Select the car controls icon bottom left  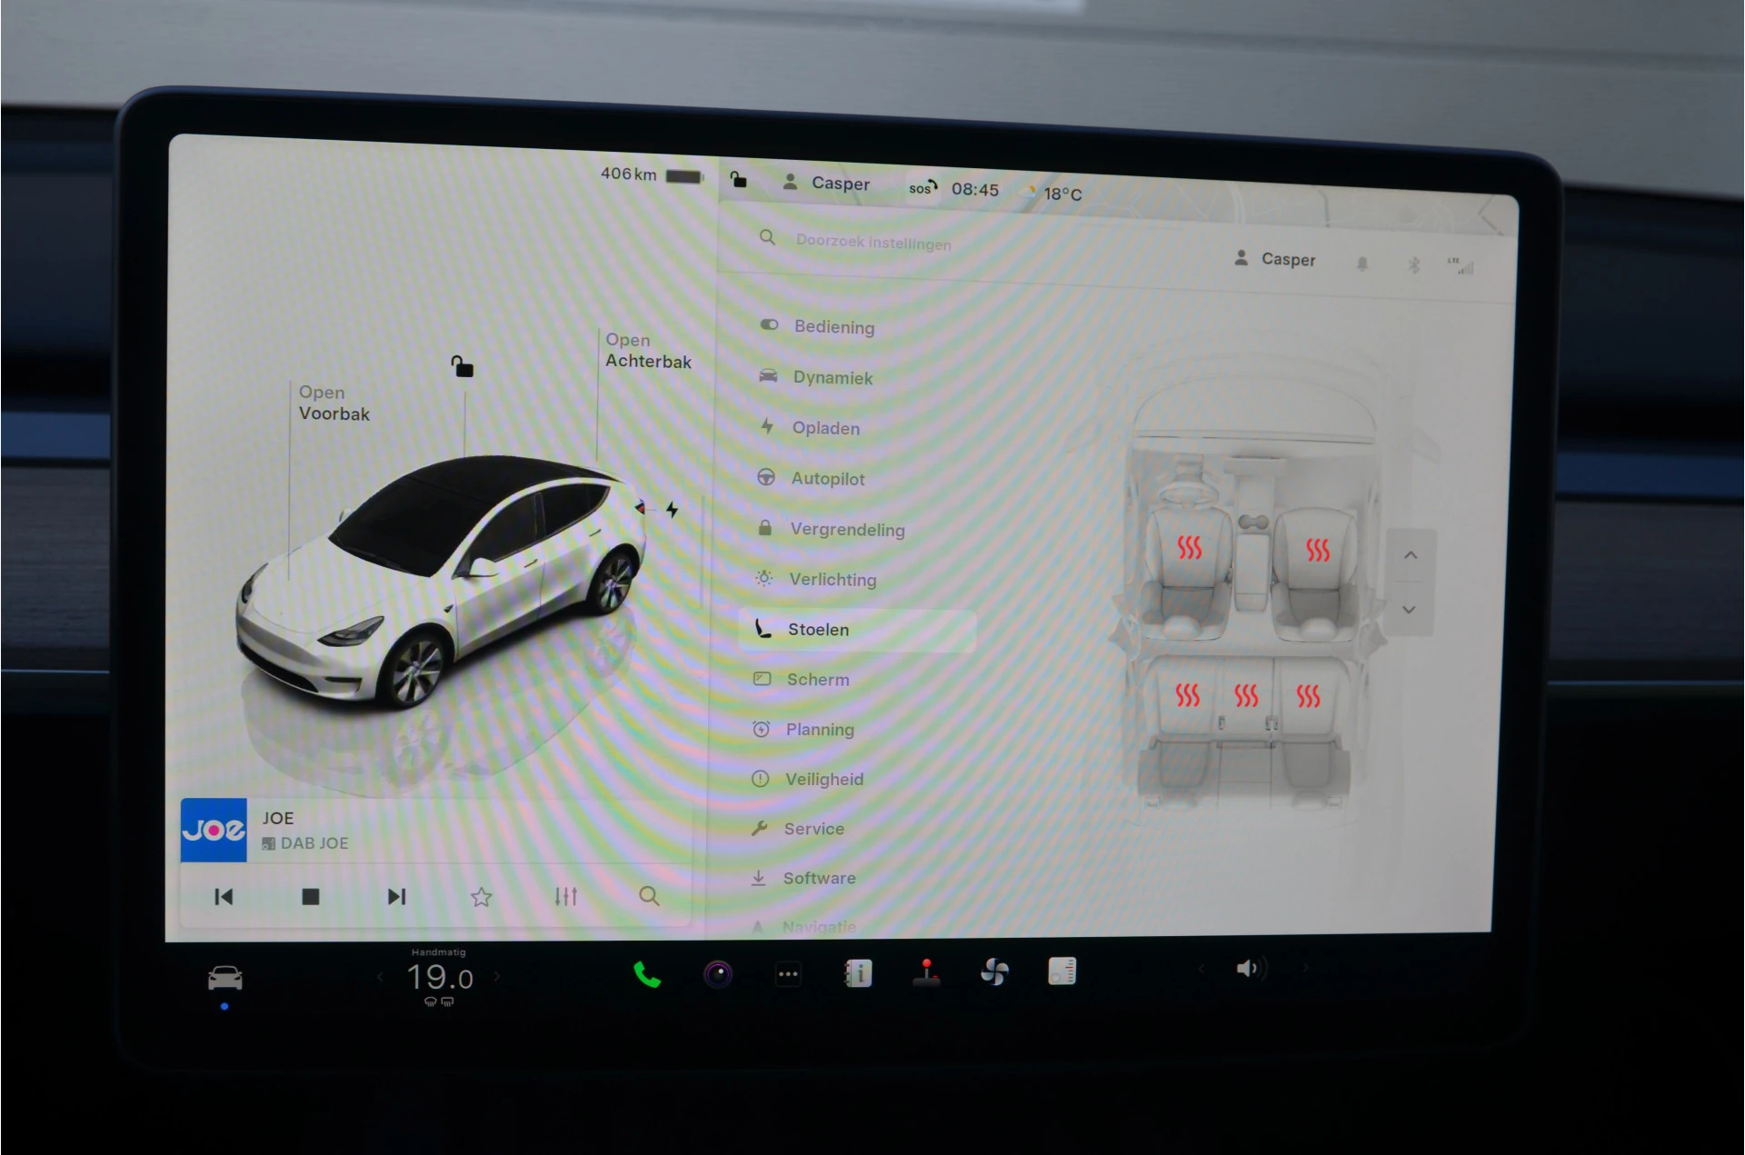pyautogui.click(x=224, y=973)
